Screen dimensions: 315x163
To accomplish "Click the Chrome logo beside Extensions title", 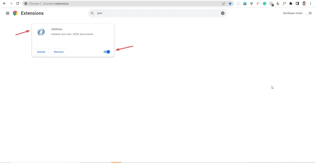I will click(x=15, y=13).
